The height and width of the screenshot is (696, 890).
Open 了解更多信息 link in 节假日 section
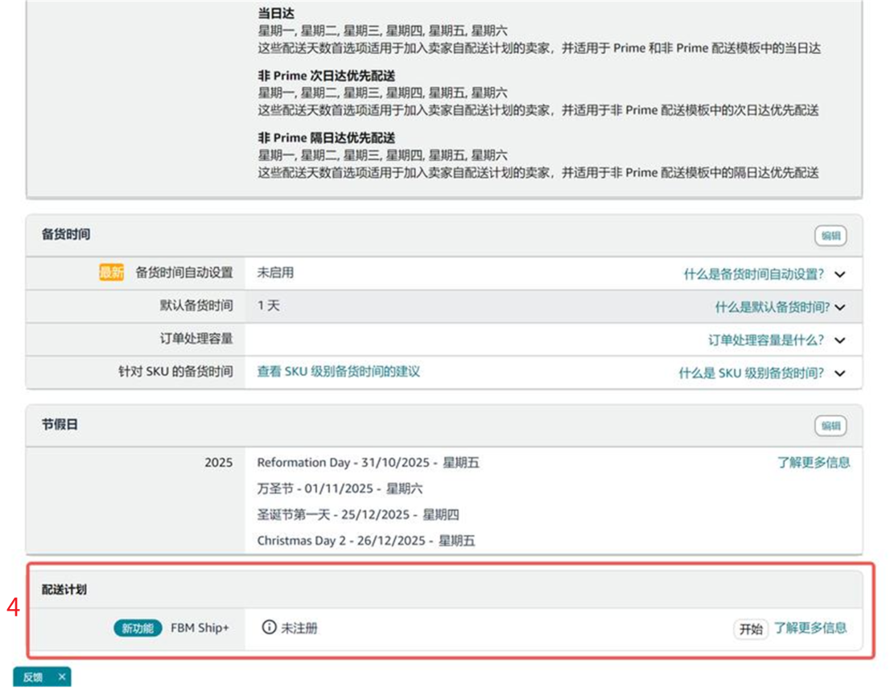[x=813, y=463]
